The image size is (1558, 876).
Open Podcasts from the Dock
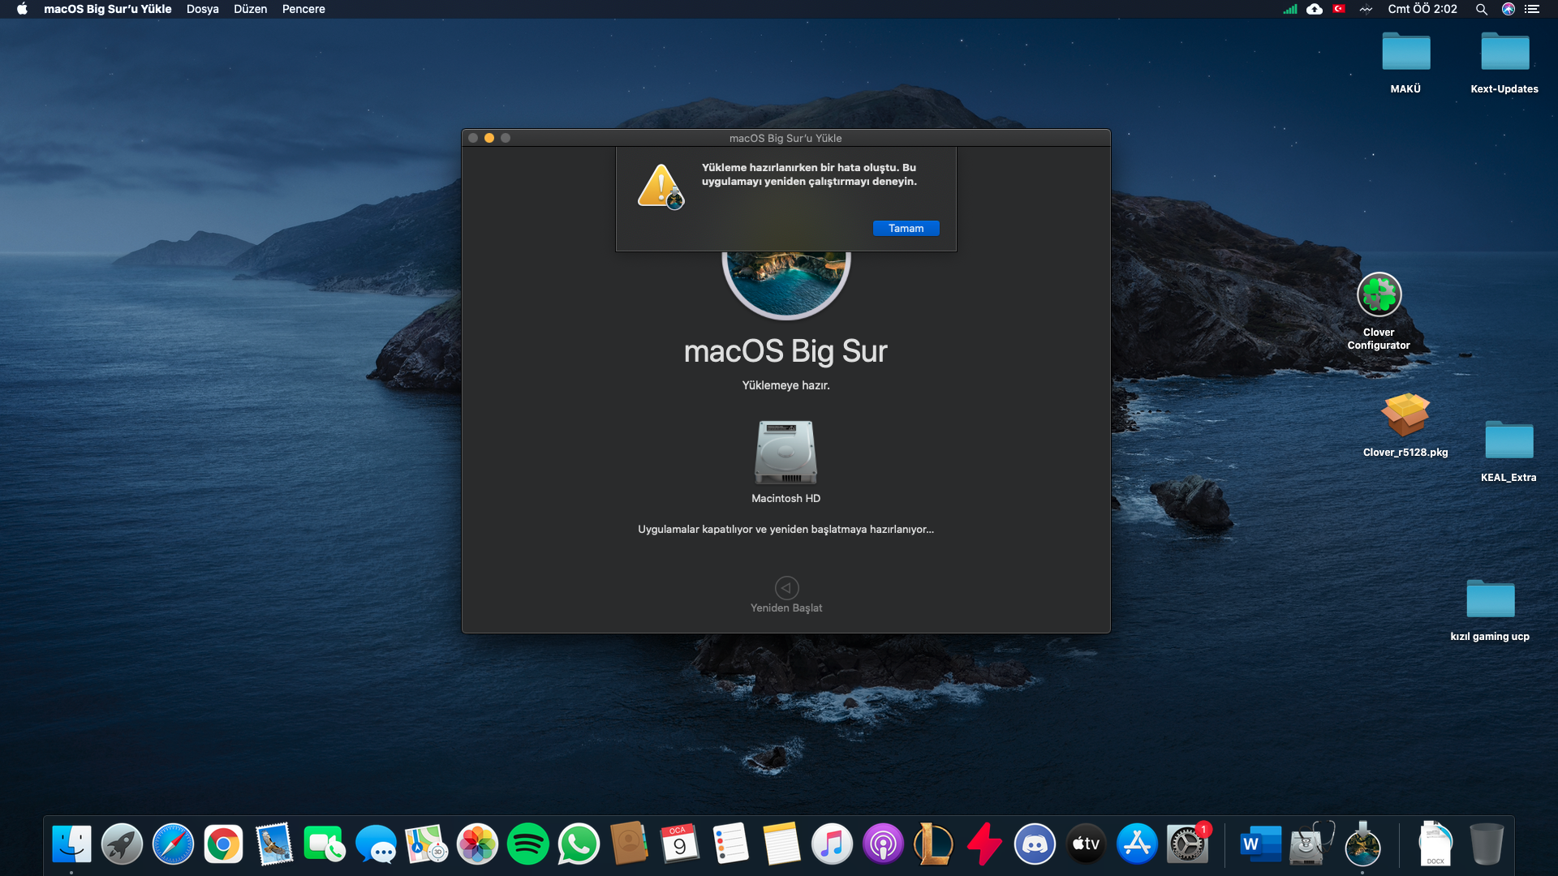[883, 844]
